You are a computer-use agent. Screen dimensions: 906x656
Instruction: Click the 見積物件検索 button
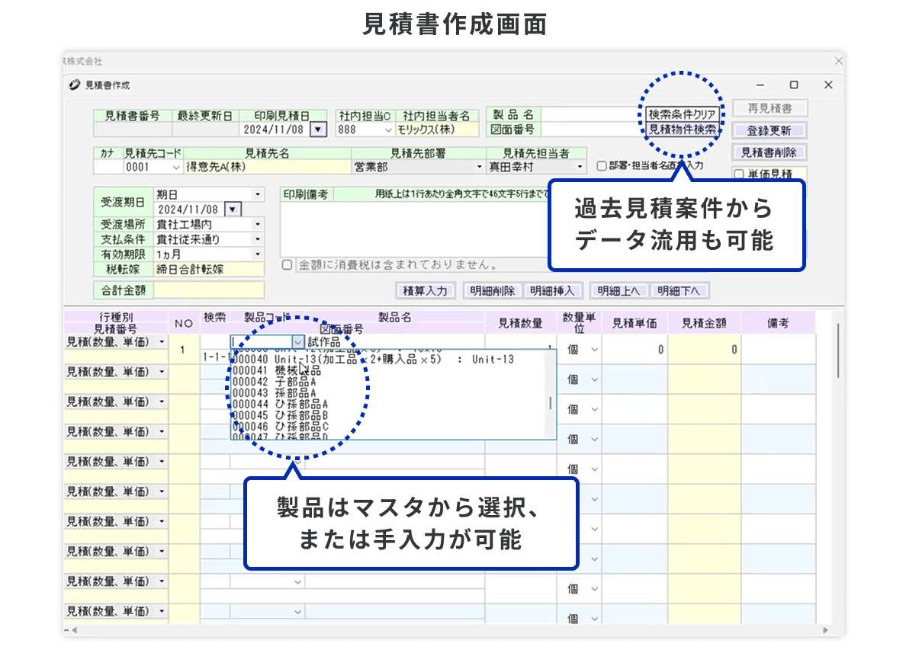tap(682, 130)
